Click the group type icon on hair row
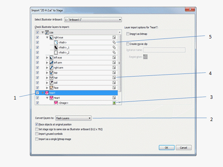The height and width of the screenshot is (167, 223). pos(114,77)
